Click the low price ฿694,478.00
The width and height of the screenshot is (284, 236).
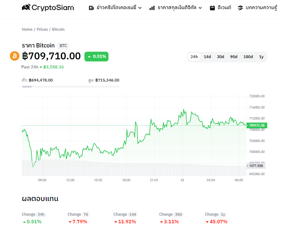(x=41, y=80)
